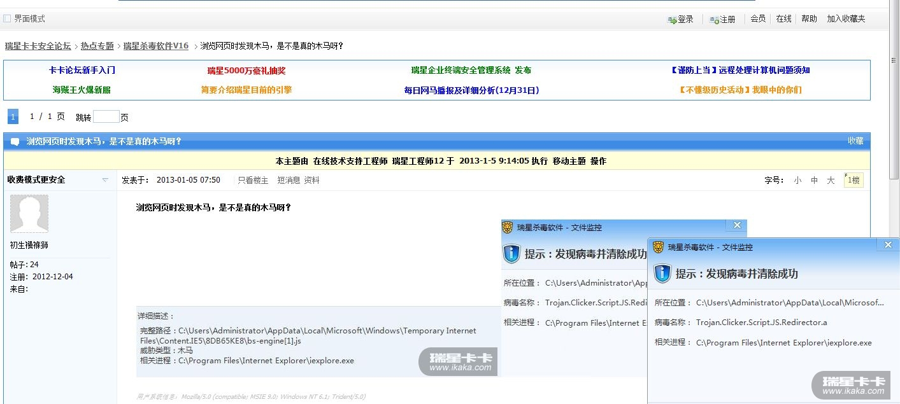Click 威胁类型：木马 text
The width and height of the screenshot is (900, 404).
pos(166,351)
